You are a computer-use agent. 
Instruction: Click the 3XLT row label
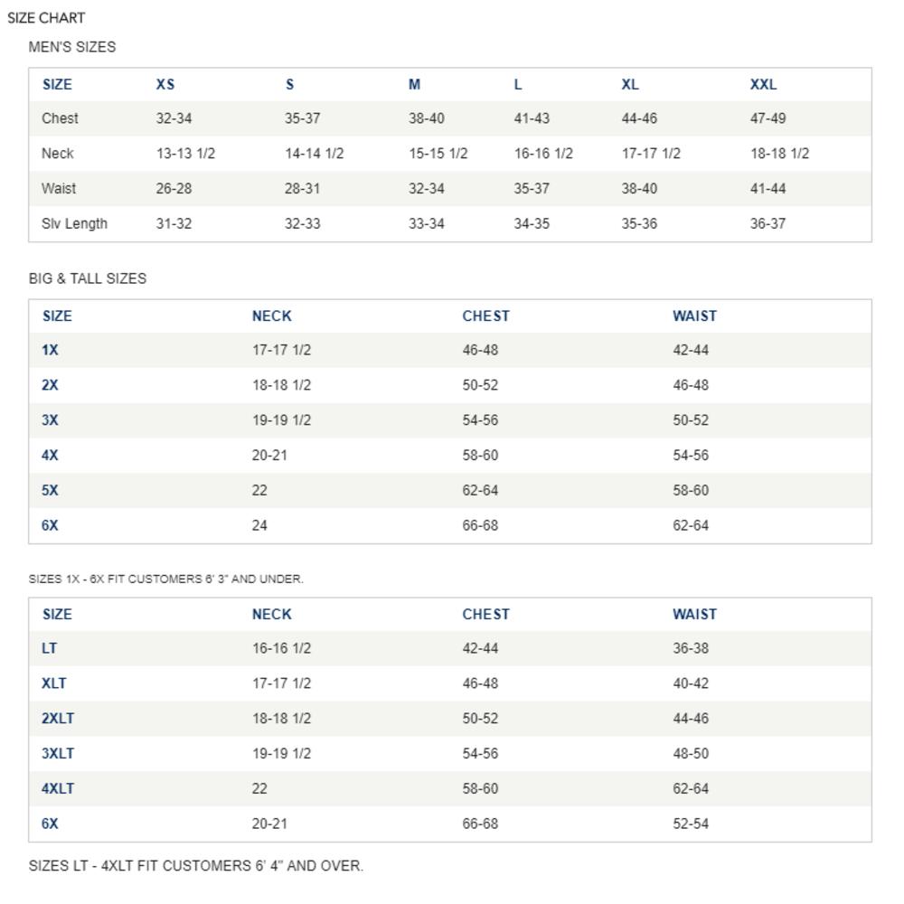pyautogui.click(x=58, y=753)
